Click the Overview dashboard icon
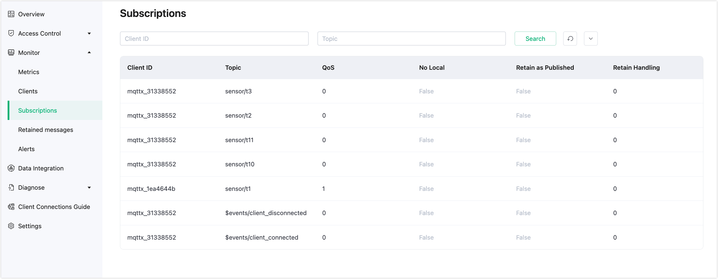 pyautogui.click(x=11, y=14)
